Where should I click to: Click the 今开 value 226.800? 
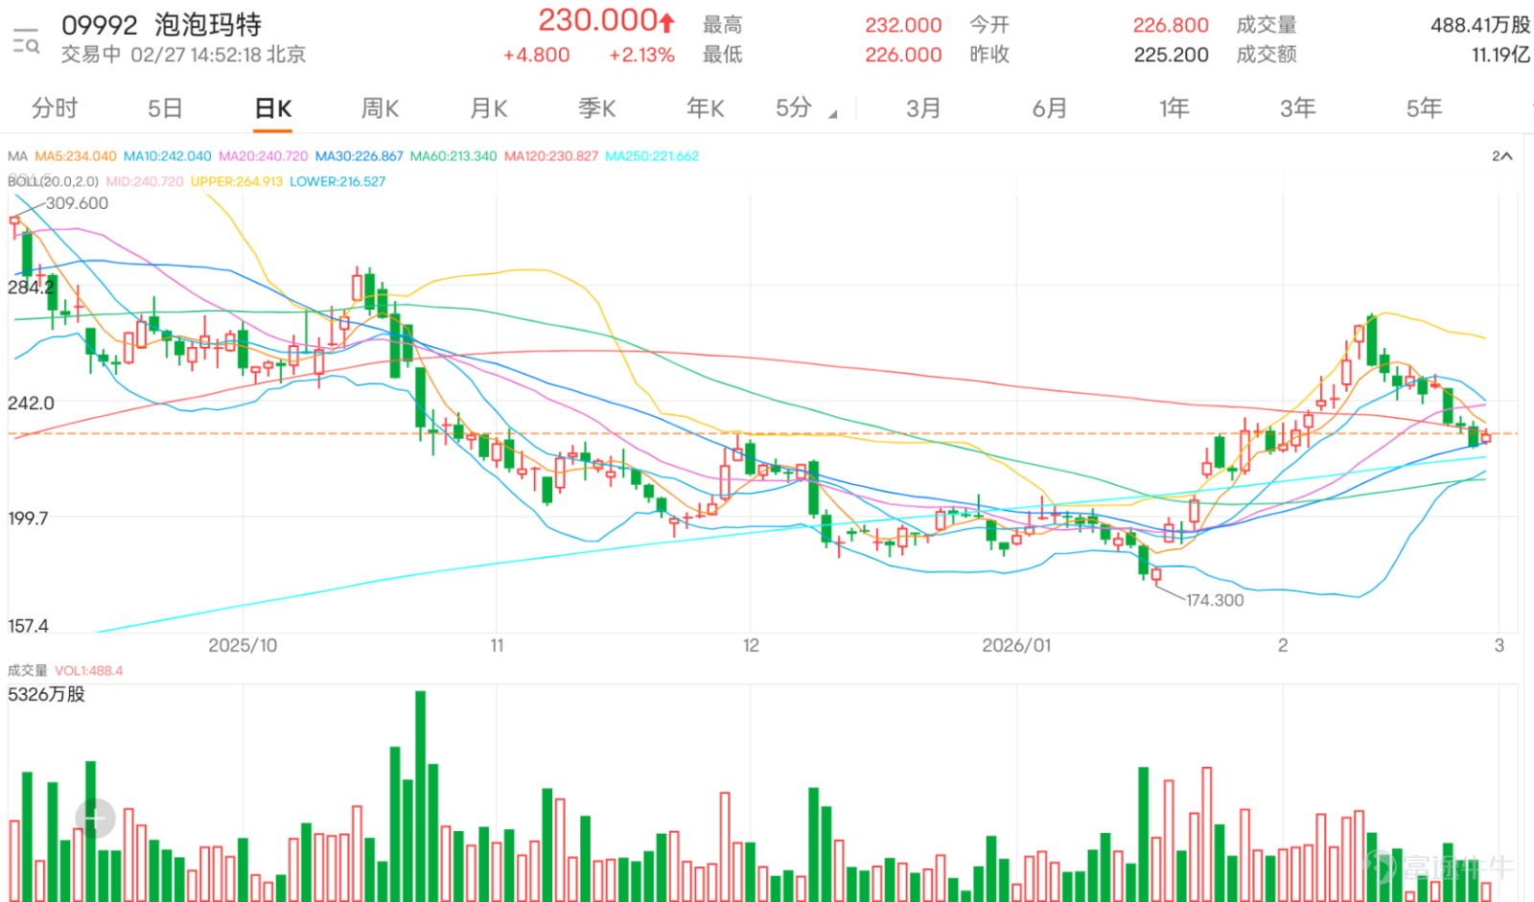[x=1171, y=25]
